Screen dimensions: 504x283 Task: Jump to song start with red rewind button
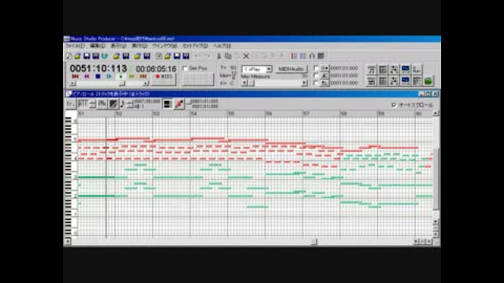pyautogui.click(x=75, y=77)
